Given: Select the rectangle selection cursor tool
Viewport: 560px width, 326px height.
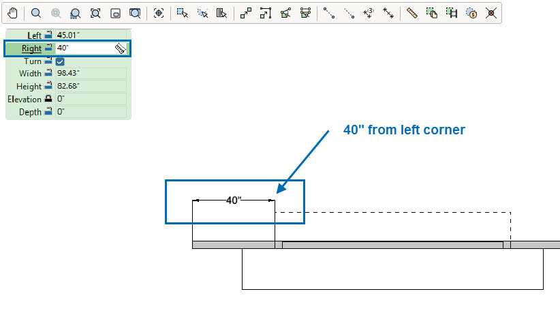Looking at the screenshot, I should point(182,13).
